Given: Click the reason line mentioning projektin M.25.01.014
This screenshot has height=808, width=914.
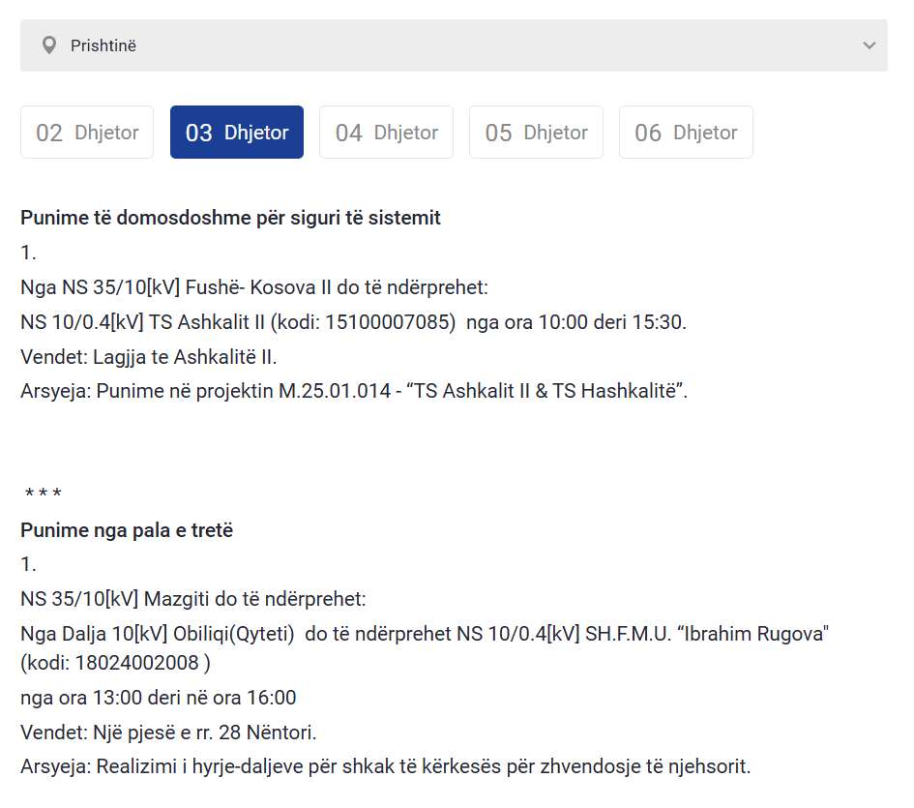Looking at the screenshot, I should 354,392.
